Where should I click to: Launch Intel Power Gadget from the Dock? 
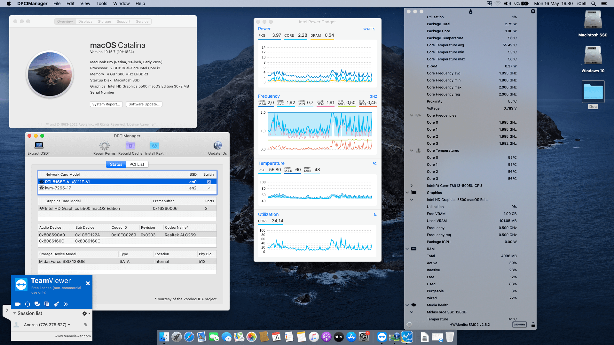click(407, 337)
